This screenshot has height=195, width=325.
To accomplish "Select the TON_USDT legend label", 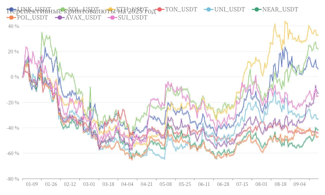I will pyautogui.click(x=181, y=9).
